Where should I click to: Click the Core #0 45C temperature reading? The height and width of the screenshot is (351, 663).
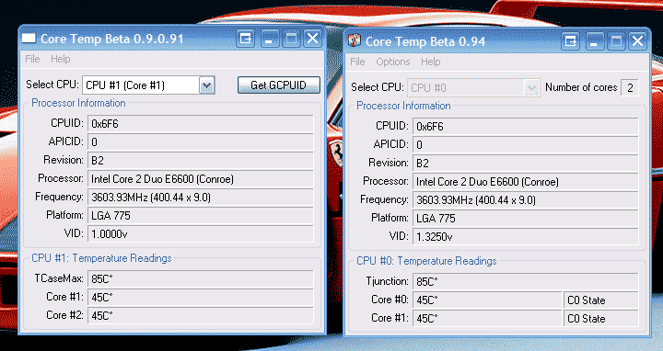pyautogui.click(x=487, y=300)
